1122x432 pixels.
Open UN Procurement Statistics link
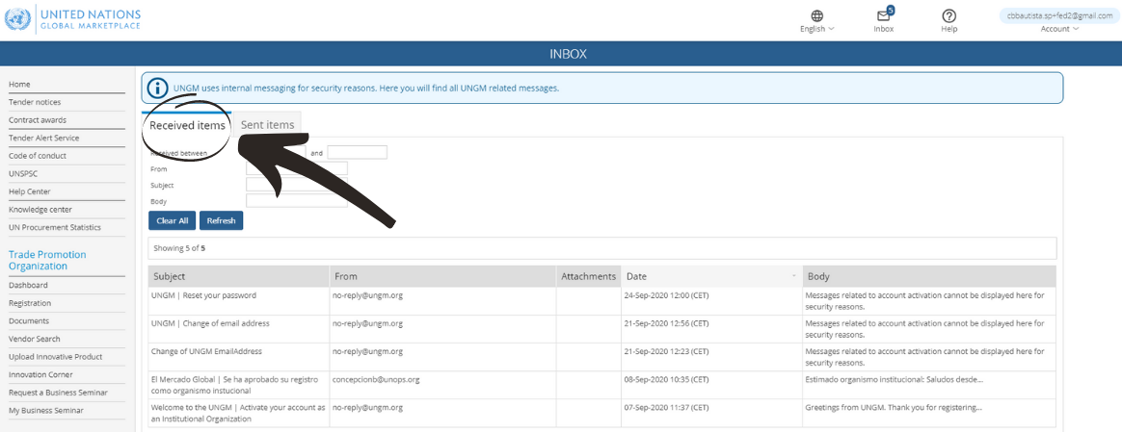tap(54, 227)
